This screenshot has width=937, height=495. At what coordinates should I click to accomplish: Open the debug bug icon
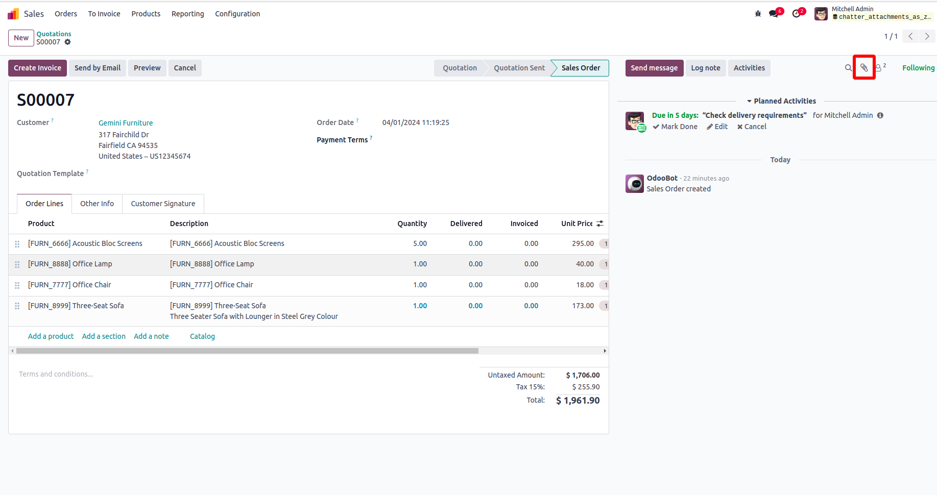[x=758, y=14]
